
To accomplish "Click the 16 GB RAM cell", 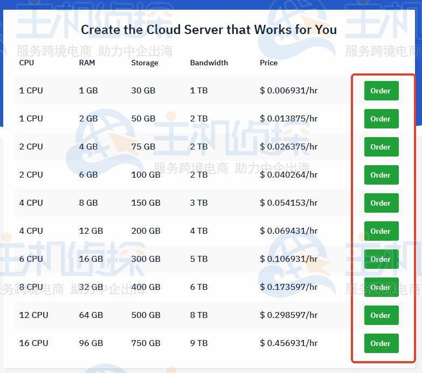I will coord(91,259).
